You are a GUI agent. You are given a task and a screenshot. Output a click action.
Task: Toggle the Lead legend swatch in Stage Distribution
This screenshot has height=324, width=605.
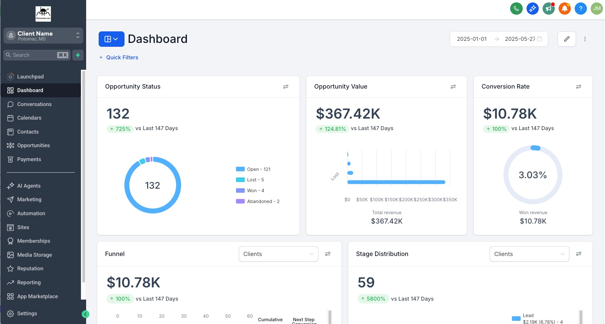tap(516, 318)
